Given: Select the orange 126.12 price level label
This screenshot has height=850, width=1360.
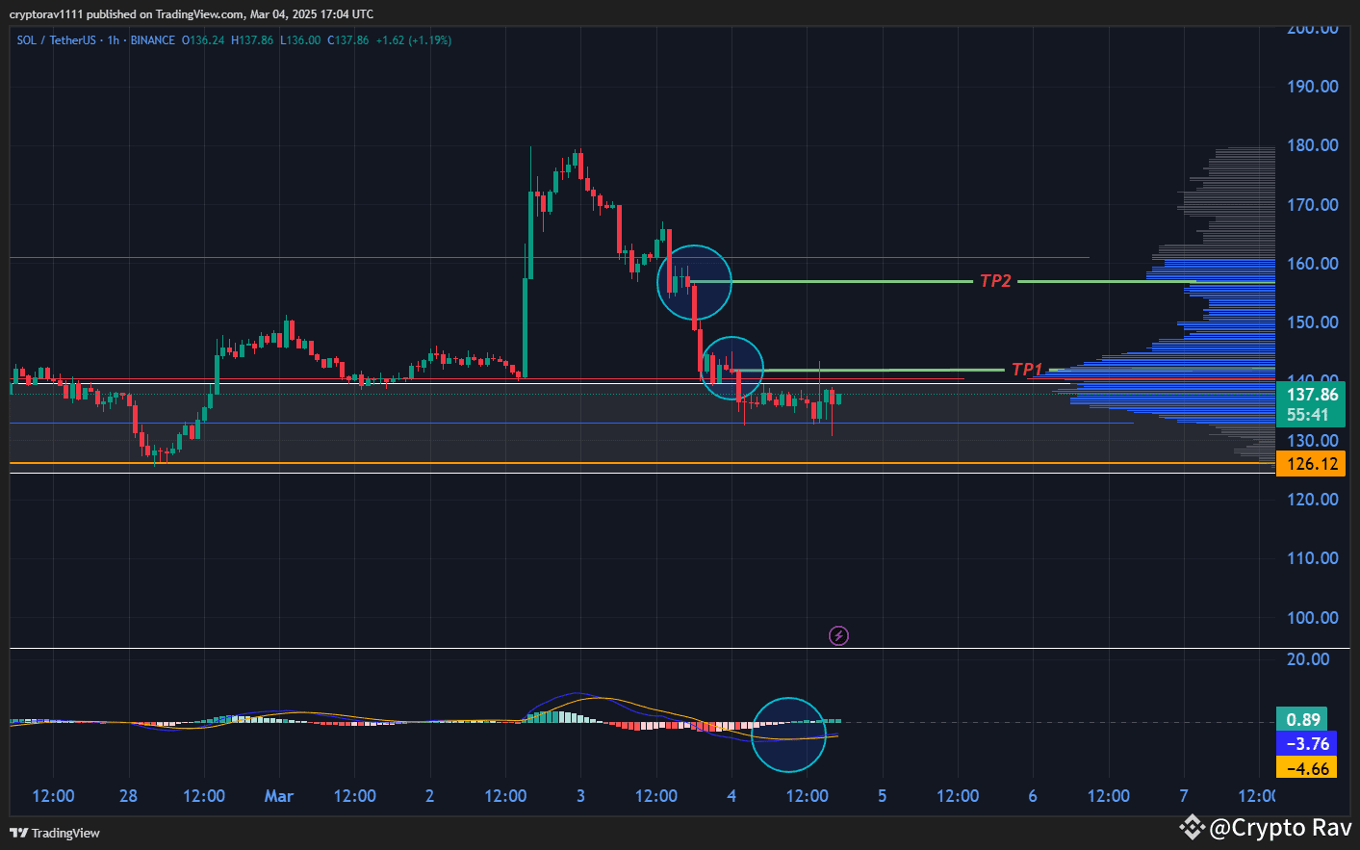Looking at the screenshot, I should [x=1312, y=464].
